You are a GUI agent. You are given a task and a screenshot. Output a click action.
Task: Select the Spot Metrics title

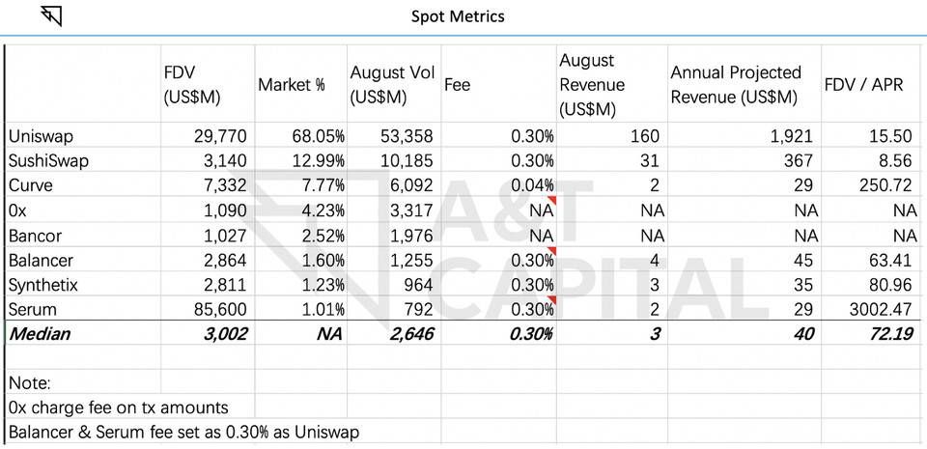click(x=457, y=16)
